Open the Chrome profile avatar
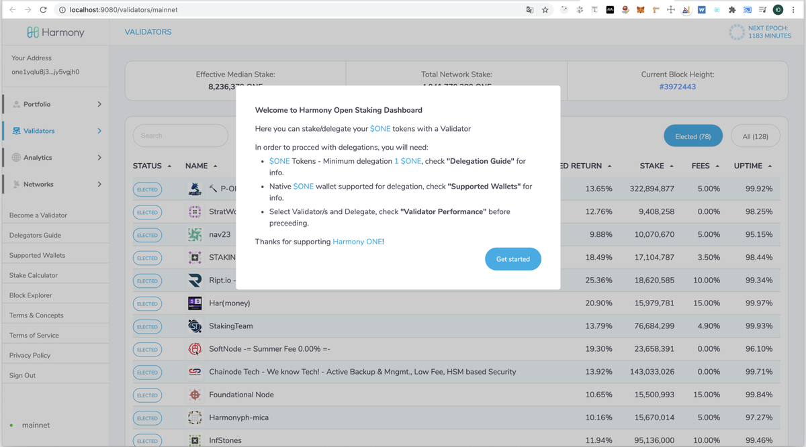 [778, 10]
